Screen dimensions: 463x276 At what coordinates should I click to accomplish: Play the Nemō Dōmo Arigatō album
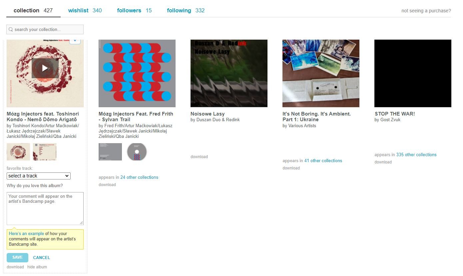[x=45, y=68]
